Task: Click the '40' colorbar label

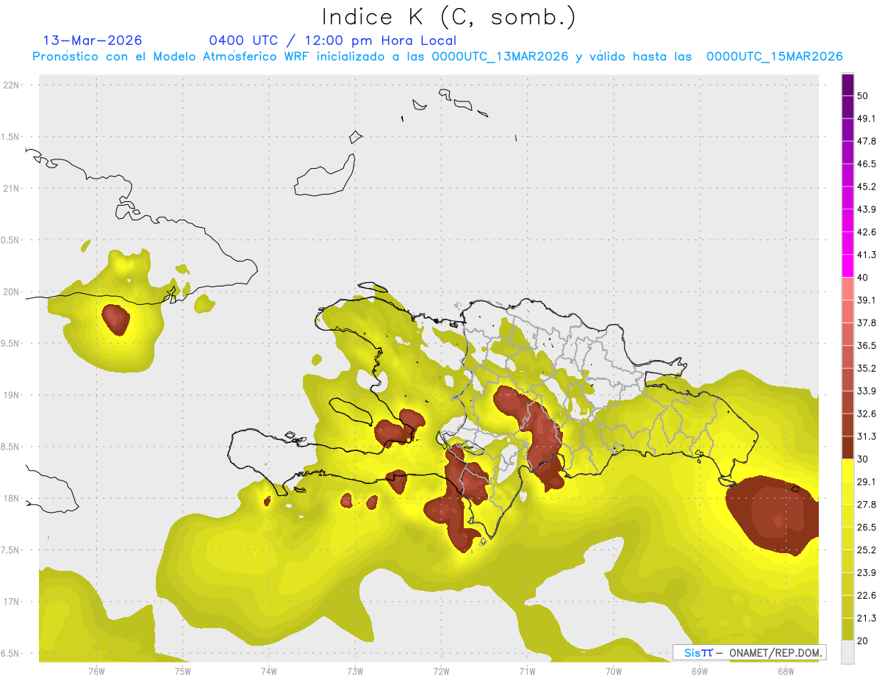Action: click(x=862, y=278)
